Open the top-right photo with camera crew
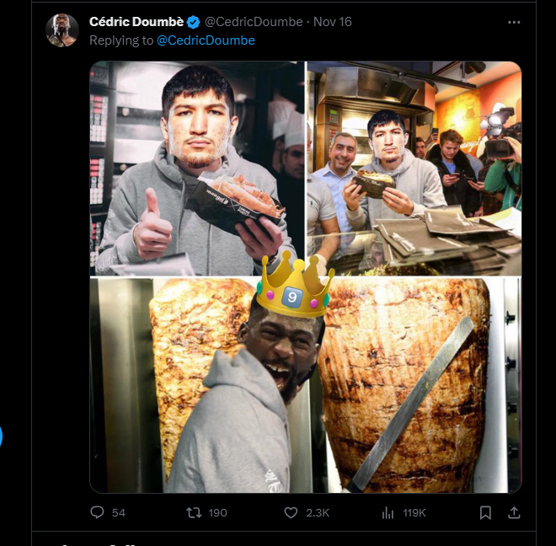 [x=414, y=169]
